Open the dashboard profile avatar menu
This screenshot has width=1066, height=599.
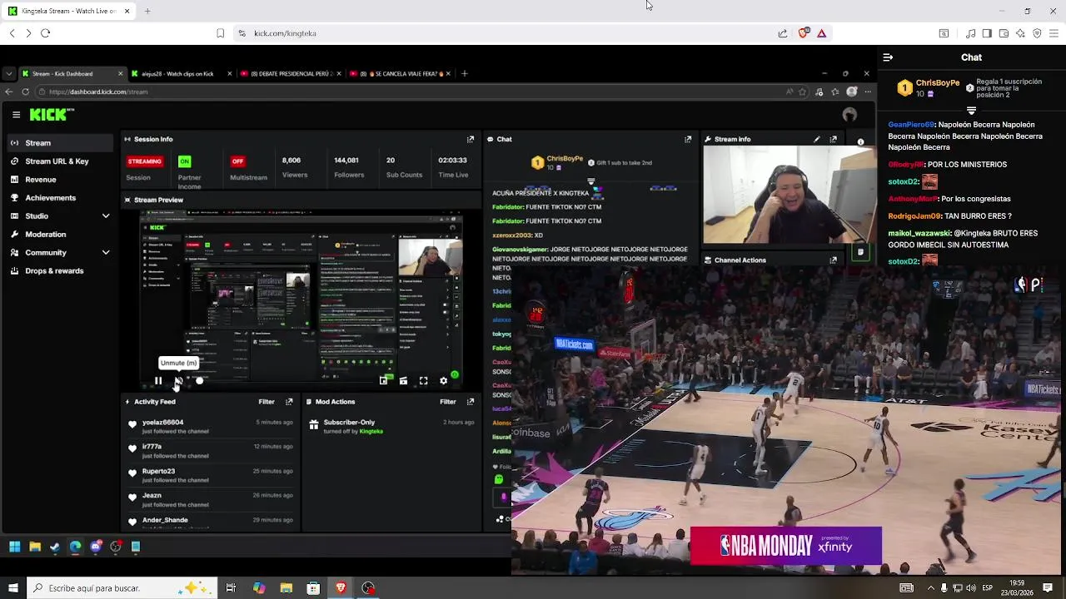[849, 115]
